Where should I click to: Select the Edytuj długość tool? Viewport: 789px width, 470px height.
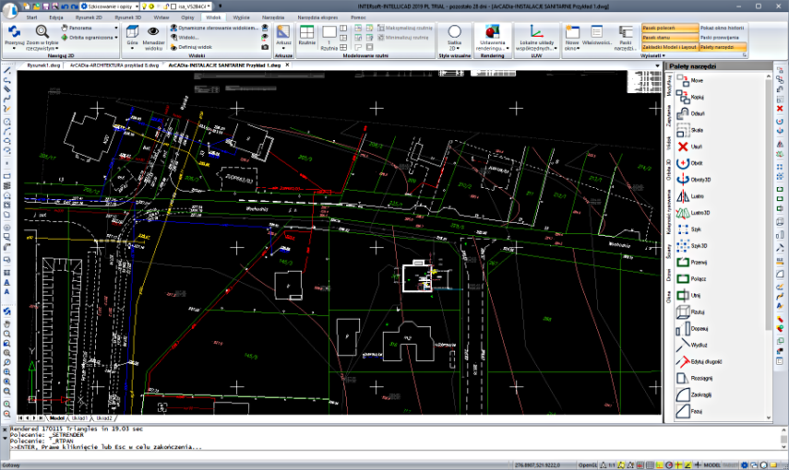point(699,362)
